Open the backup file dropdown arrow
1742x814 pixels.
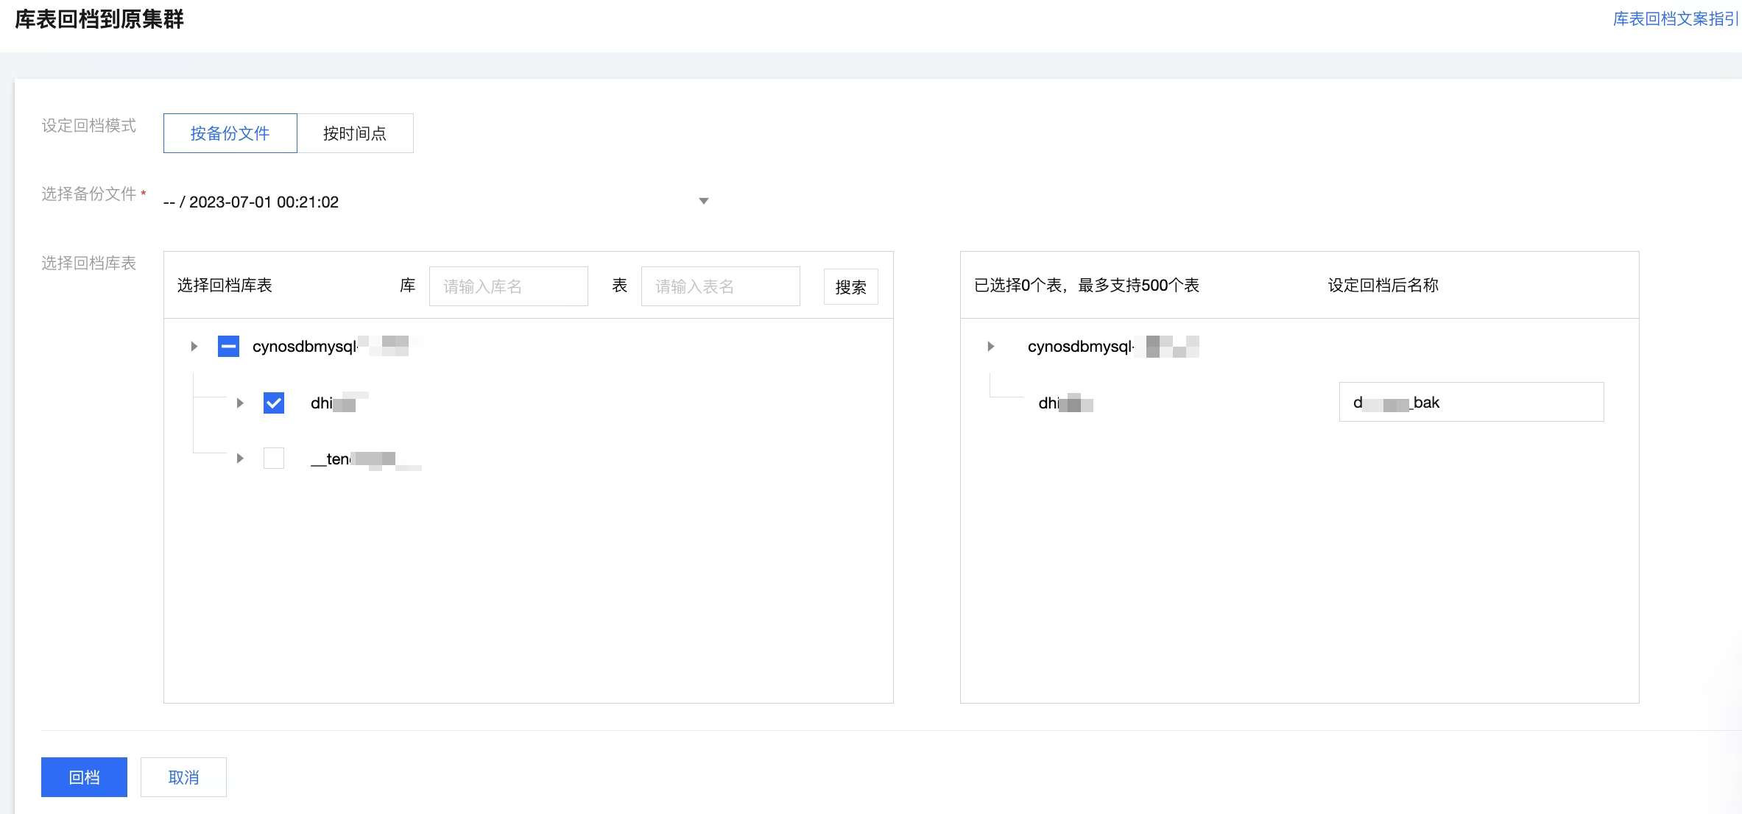[703, 201]
